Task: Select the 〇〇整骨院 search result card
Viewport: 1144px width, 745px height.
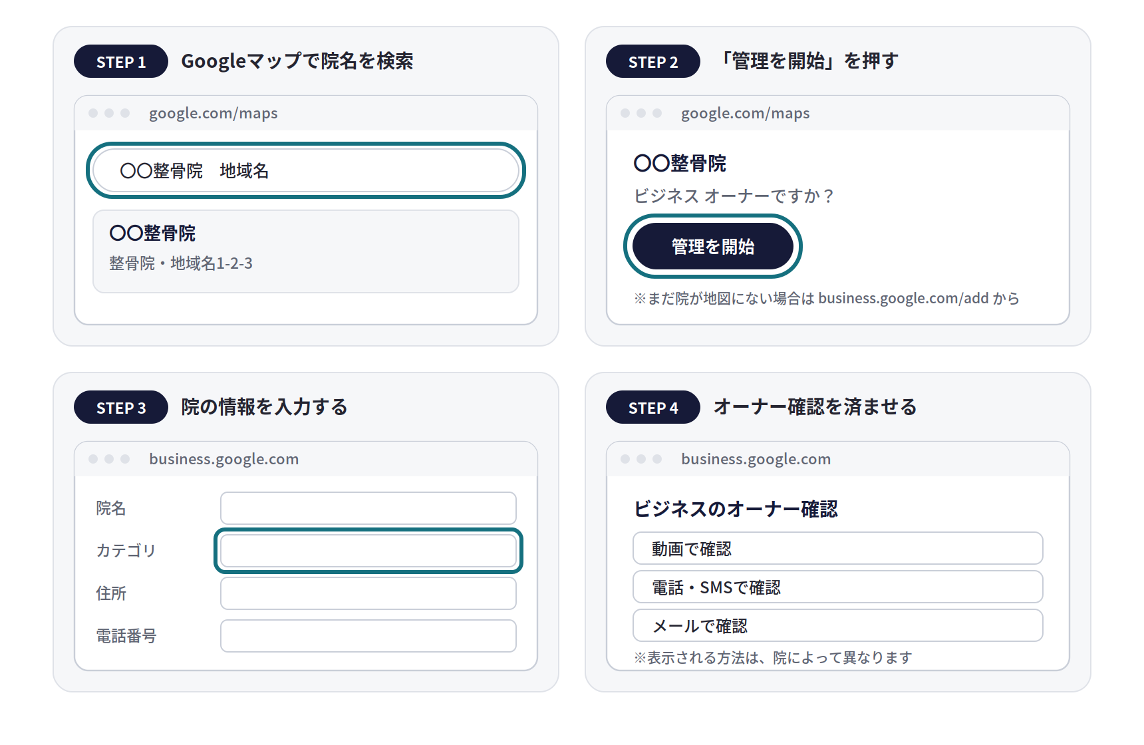Action: pyautogui.click(x=306, y=251)
